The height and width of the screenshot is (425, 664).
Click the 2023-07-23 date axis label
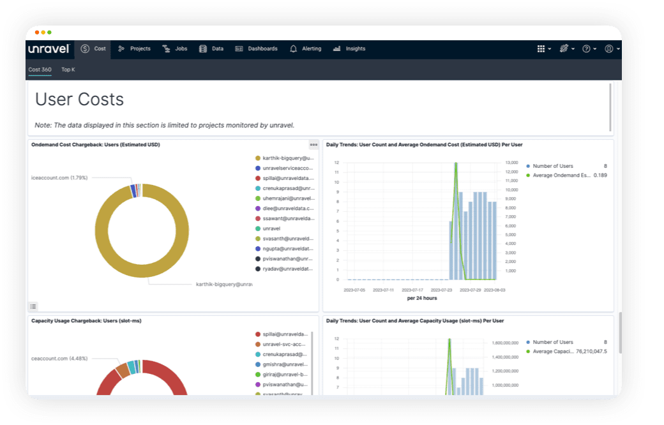[x=441, y=290]
